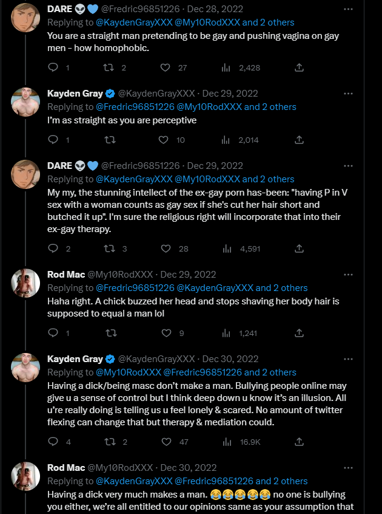This screenshot has width=382, height=514.
Task: Retweet Rod Mac's 'Haha right' tweet
Action: coord(112,334)
